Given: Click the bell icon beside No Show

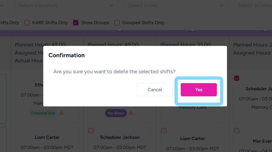Looking at the screenshot, I should [x=131, y=113].
